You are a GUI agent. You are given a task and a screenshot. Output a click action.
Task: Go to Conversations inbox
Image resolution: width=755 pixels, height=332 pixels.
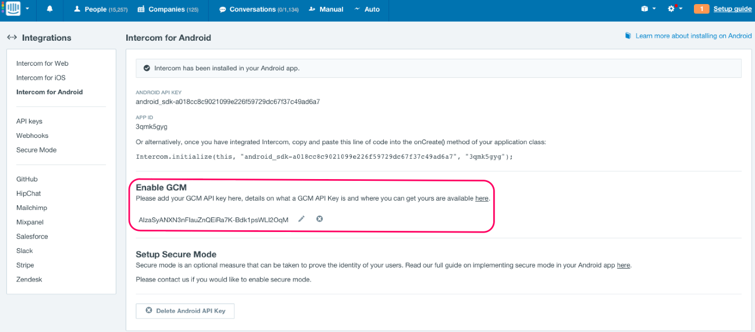(259, 9)
